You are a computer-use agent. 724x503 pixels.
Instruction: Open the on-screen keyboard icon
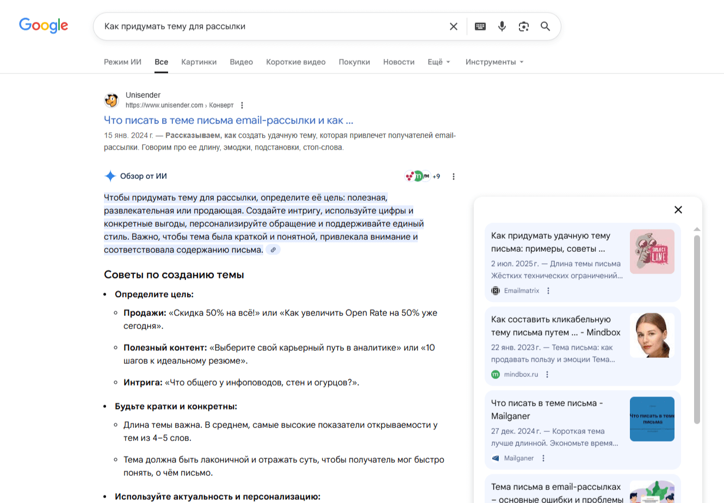tap(480, 26)
